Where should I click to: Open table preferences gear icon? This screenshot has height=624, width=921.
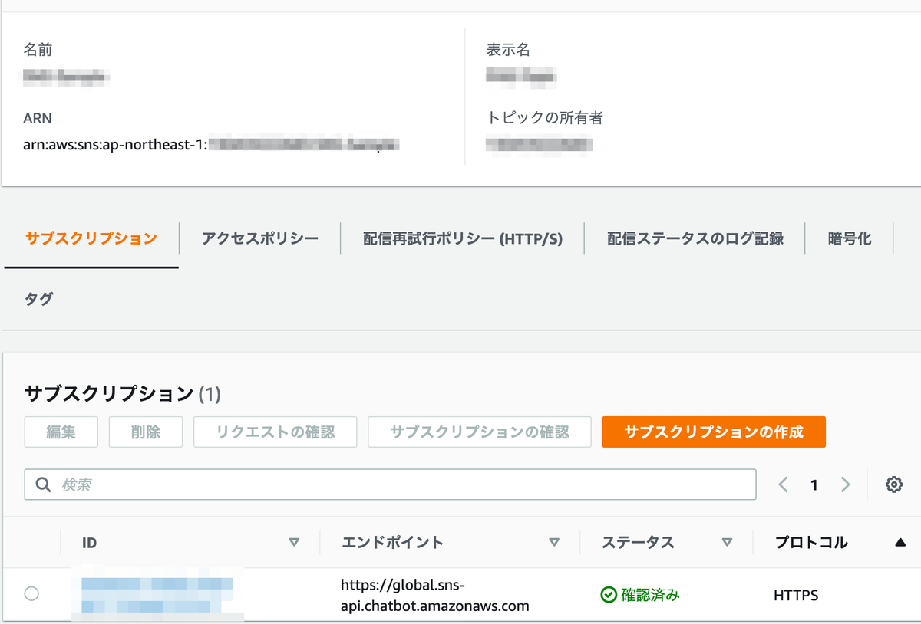[x=893, y=484]
